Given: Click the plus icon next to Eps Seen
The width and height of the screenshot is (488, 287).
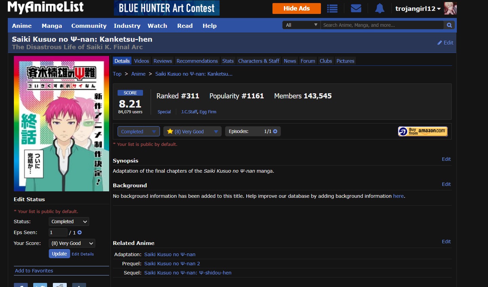Looking at the screenshot, I should click(80, 232).
